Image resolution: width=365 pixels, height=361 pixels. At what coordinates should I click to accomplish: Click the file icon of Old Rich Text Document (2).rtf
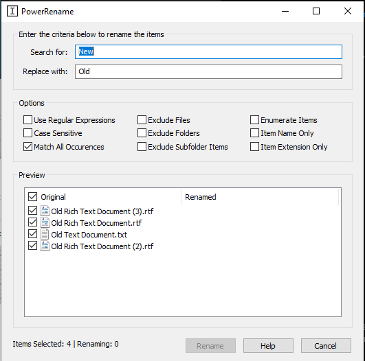[x=45, y=246]
